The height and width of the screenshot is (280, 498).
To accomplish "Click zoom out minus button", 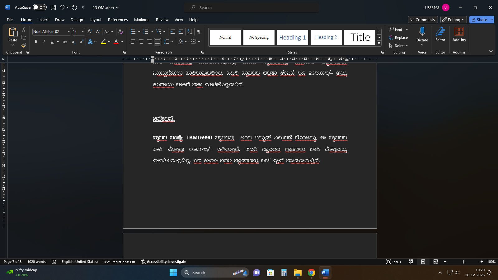I will pyautogui.click(x=445, y=262).
